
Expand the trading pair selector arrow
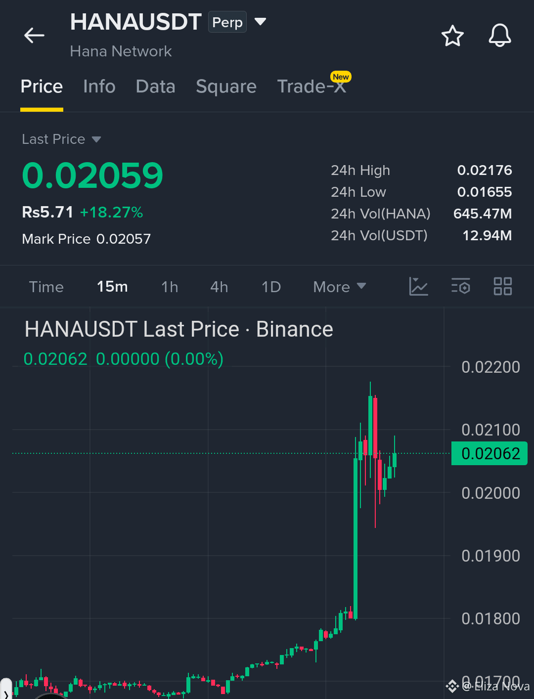click(260, 22)
